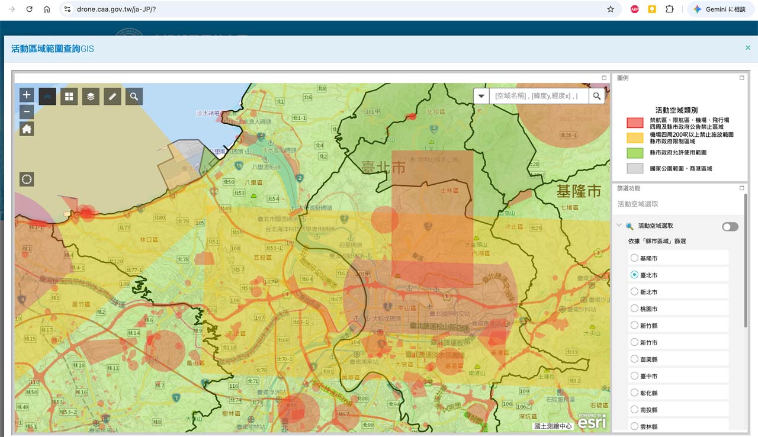Maximize the 圖例 legend panel

[x=741, y=78]
